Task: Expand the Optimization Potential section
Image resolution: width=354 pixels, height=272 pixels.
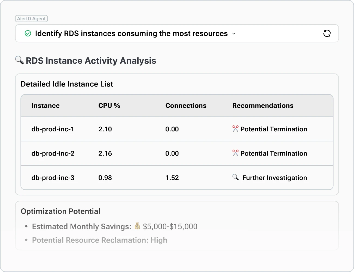Action: [60, 211]
